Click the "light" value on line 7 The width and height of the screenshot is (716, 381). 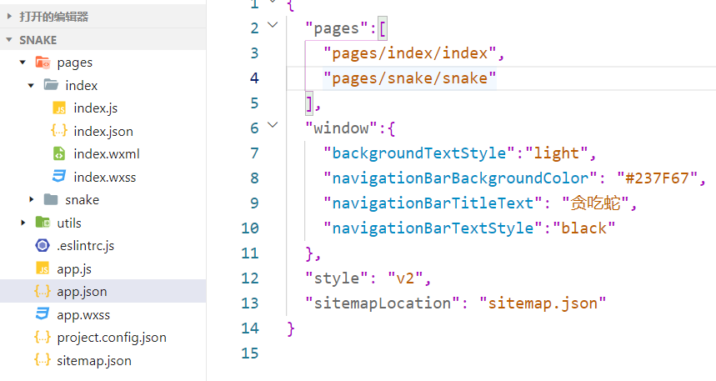[557, 153]
